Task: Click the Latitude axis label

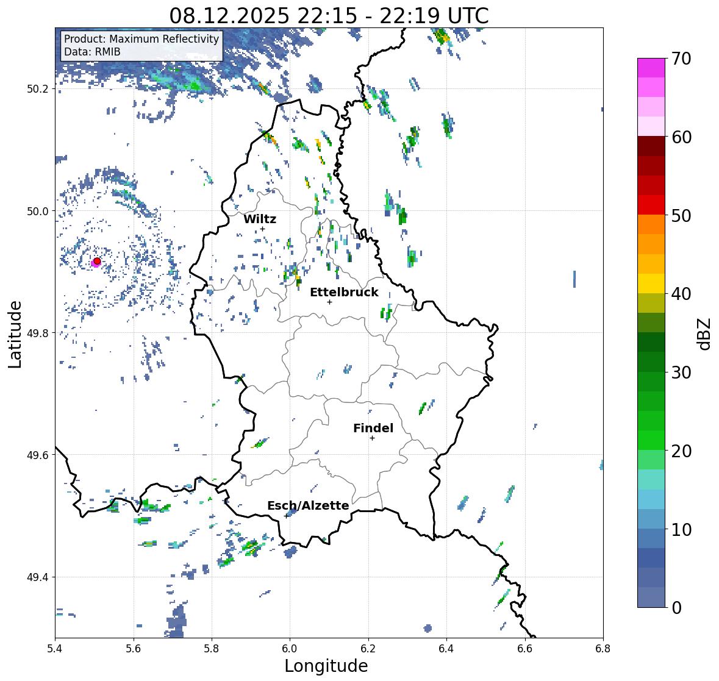Action: click(x=15, y=335)
